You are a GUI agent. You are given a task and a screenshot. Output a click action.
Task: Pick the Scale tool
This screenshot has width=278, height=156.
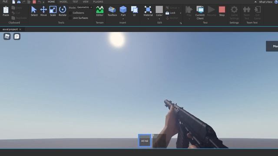coord(53,10)
